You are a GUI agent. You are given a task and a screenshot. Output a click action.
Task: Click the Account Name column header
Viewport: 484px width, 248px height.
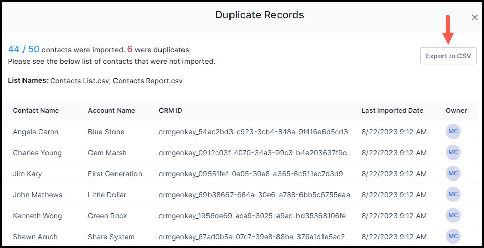111,110
